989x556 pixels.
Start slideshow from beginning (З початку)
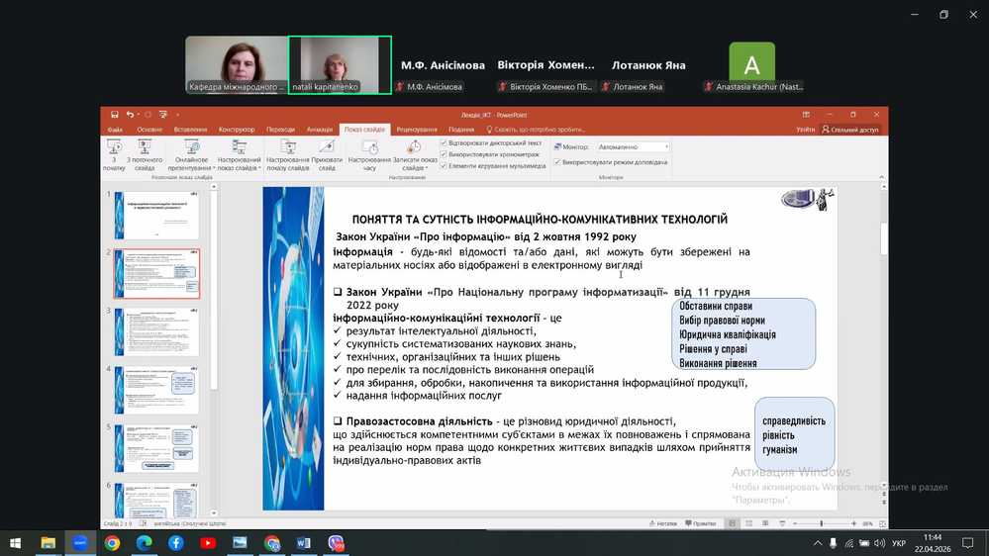pos(114,153)
